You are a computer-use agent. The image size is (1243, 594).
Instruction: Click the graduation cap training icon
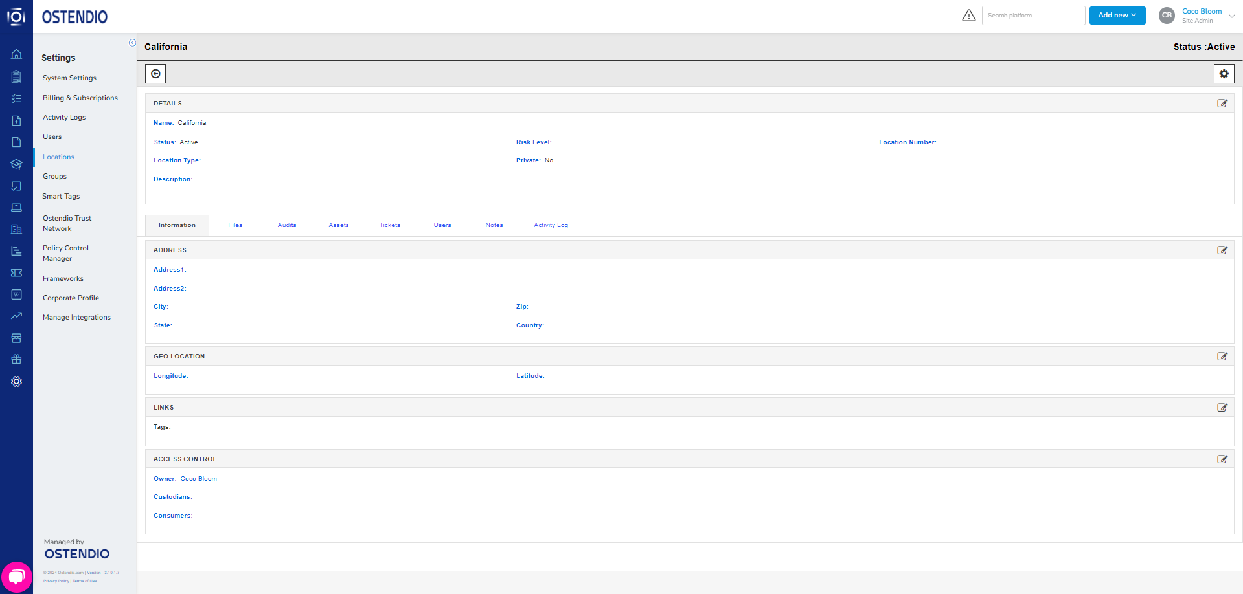16,164
